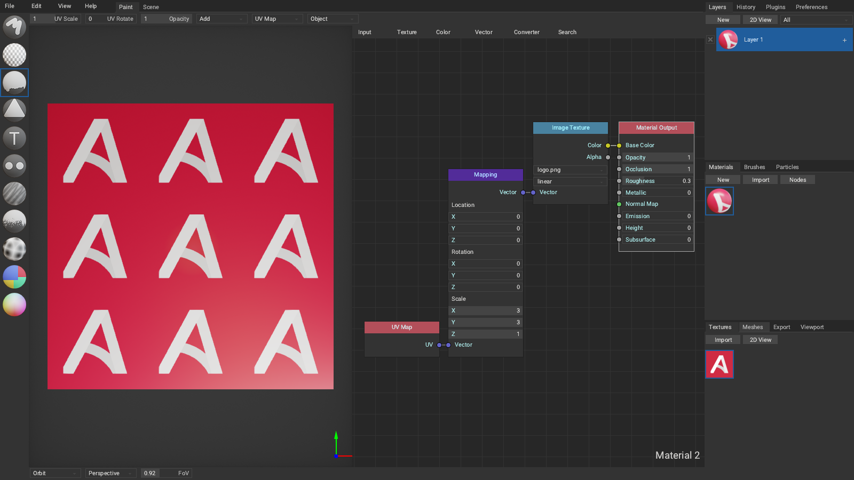
Task: Select the Eraser tool
Action: [14, 55]
